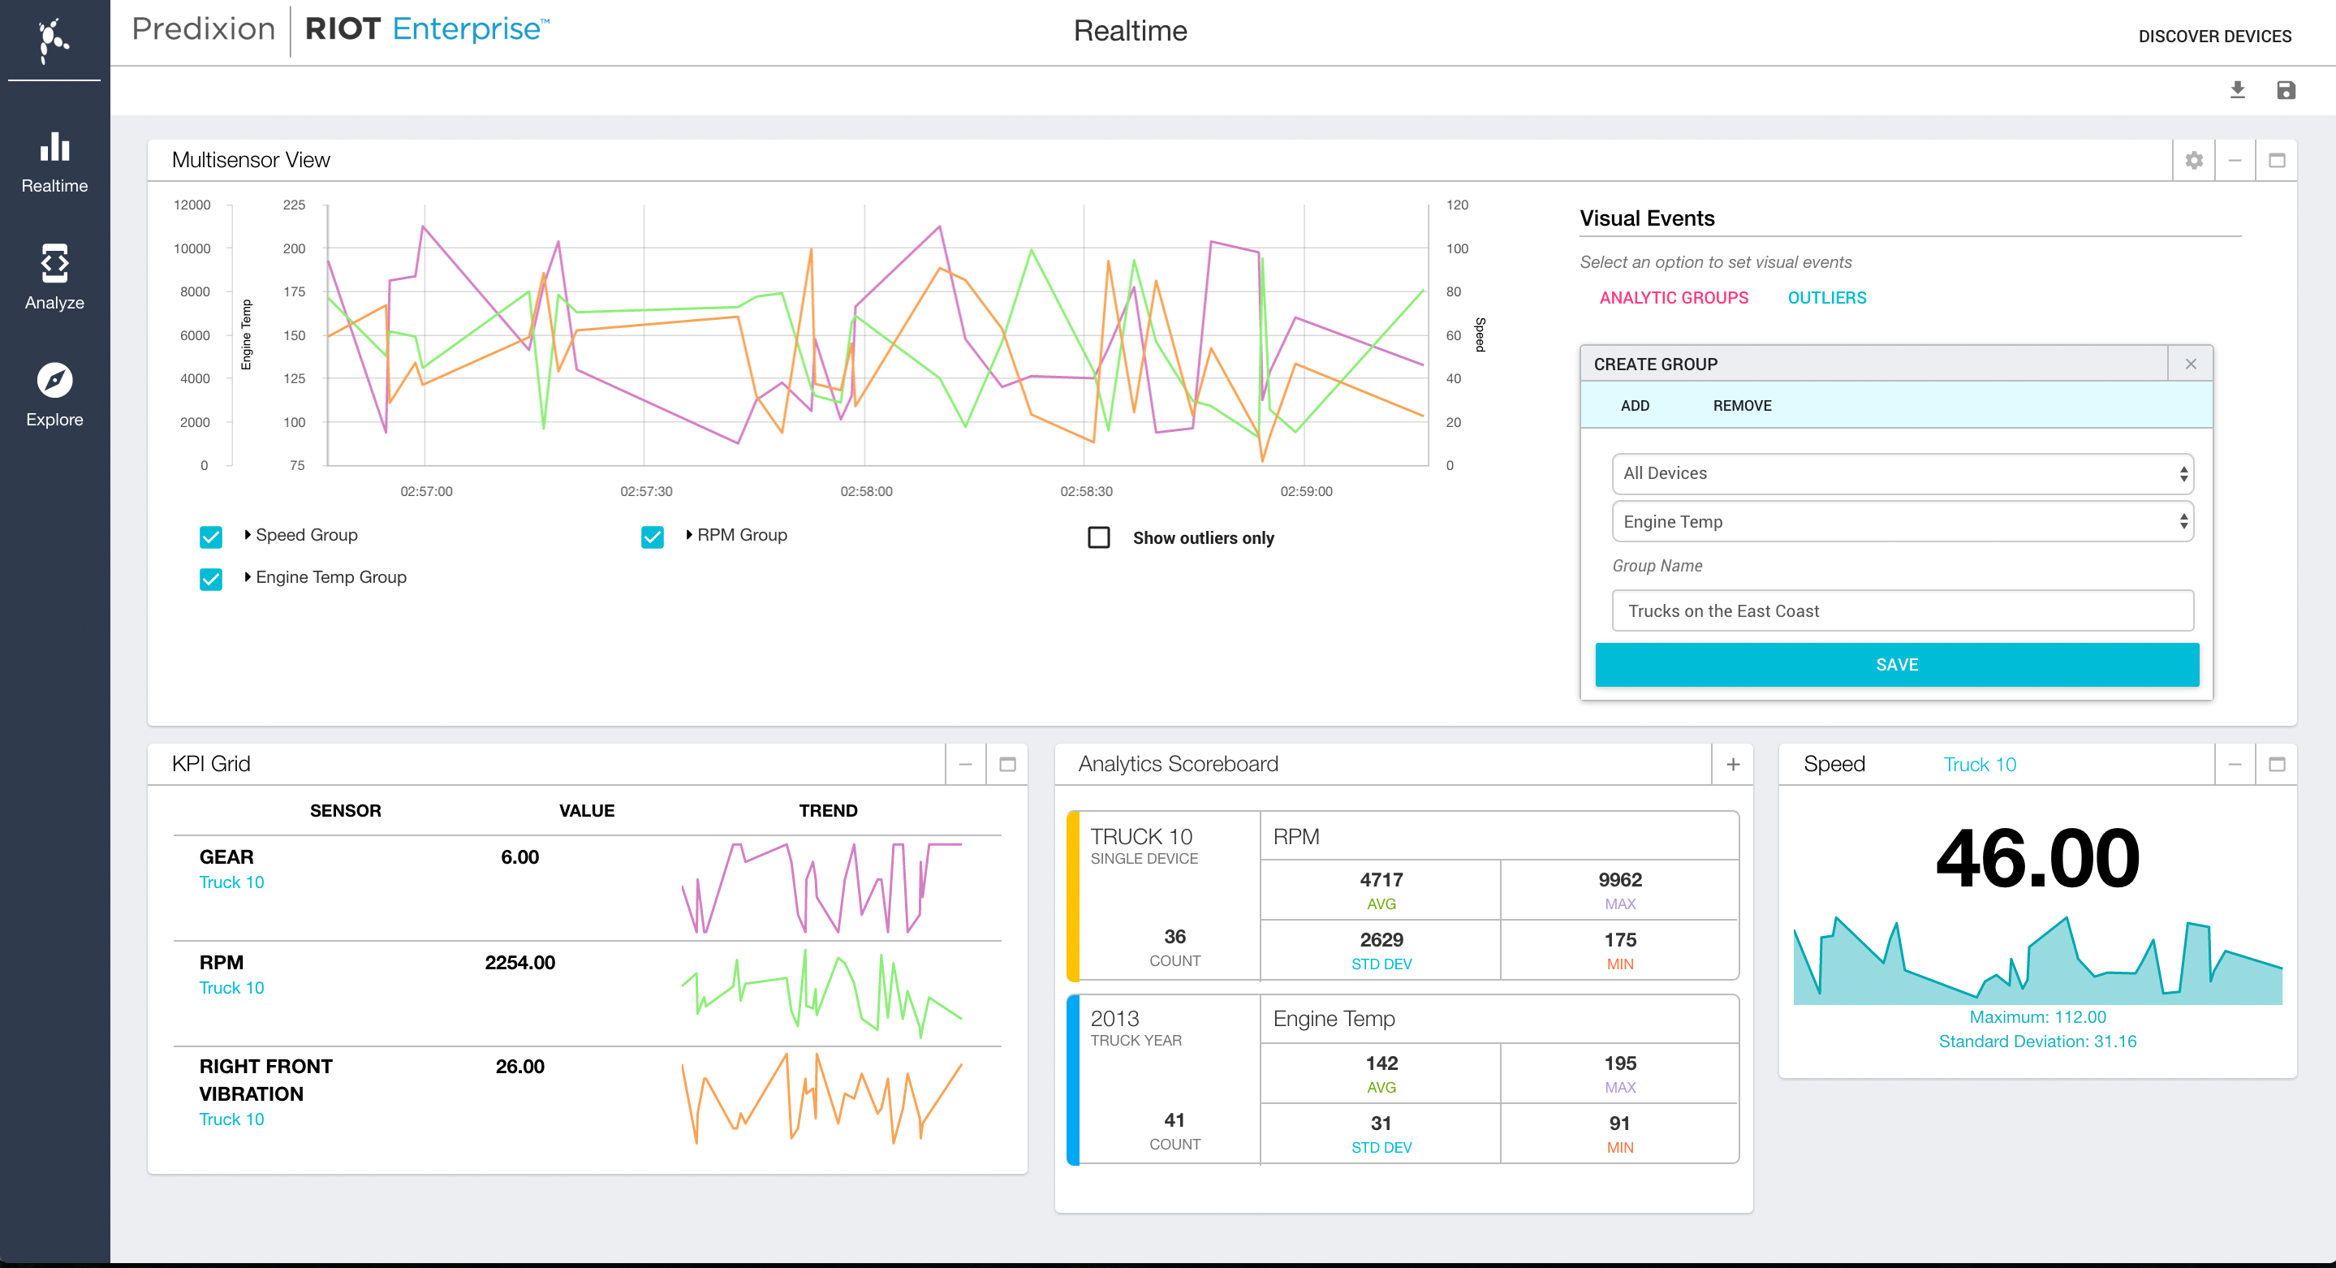Close the Create Group panel
The width and height of the screenshot is (2336, 1268).
pos(2190,364)
